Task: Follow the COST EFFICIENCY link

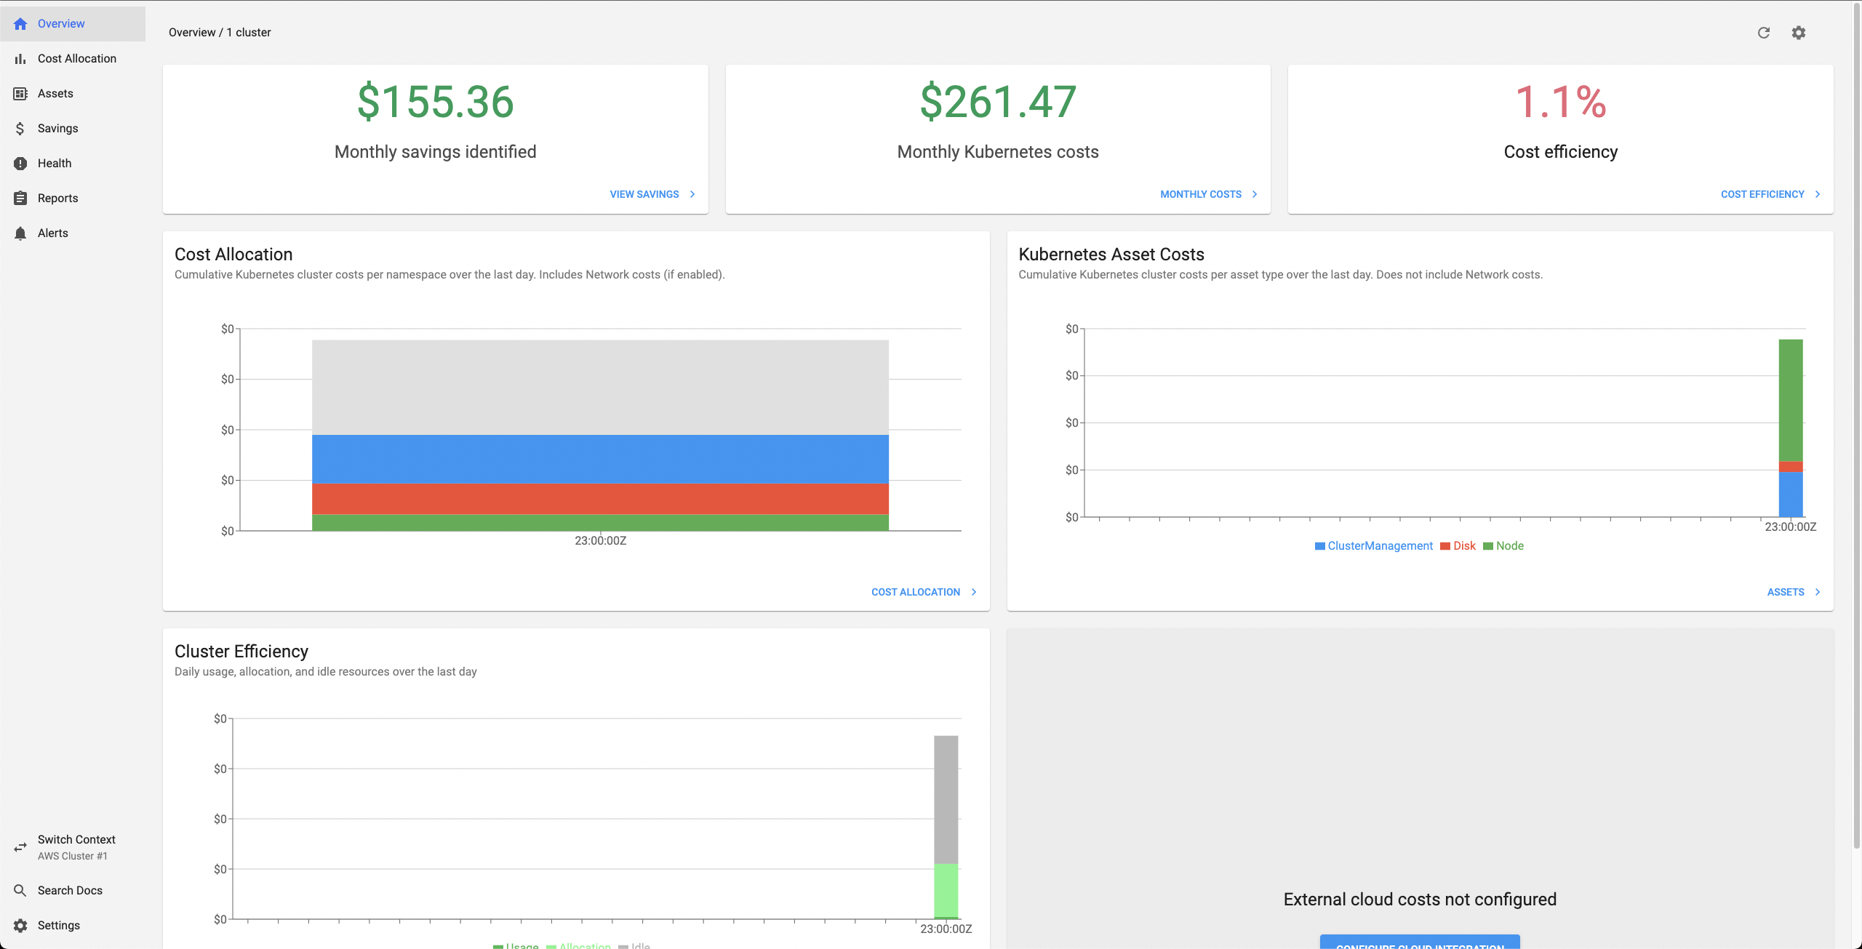Action: click(x=1762, y=194)
